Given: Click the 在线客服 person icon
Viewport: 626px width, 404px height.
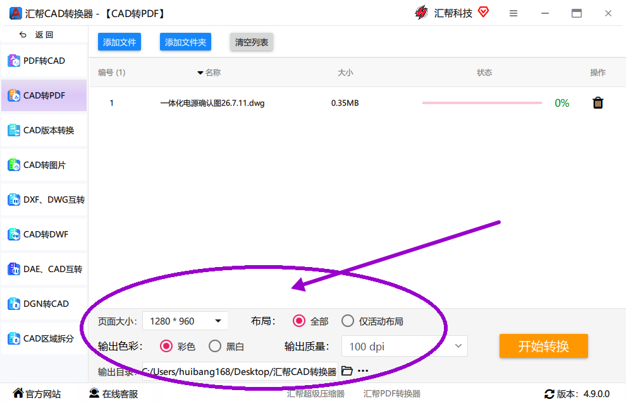Looking at the screenshot, I should click(94, 393).
